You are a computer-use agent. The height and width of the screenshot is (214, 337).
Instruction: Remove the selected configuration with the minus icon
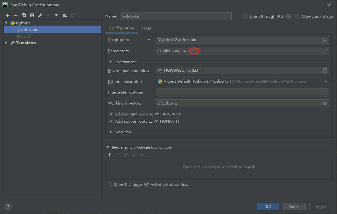click(15, 15)
